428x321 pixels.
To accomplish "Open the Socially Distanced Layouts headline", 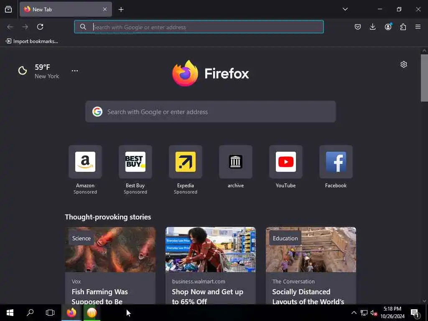I will click(308, 296).
